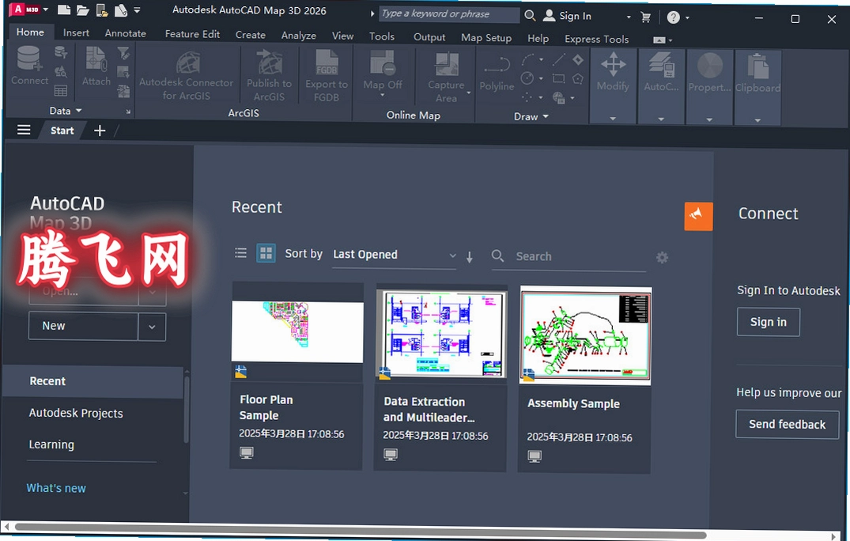Open the Assembly Sample thumbnail
This screenshot has width=850, height=541.
tap(585, 335)
